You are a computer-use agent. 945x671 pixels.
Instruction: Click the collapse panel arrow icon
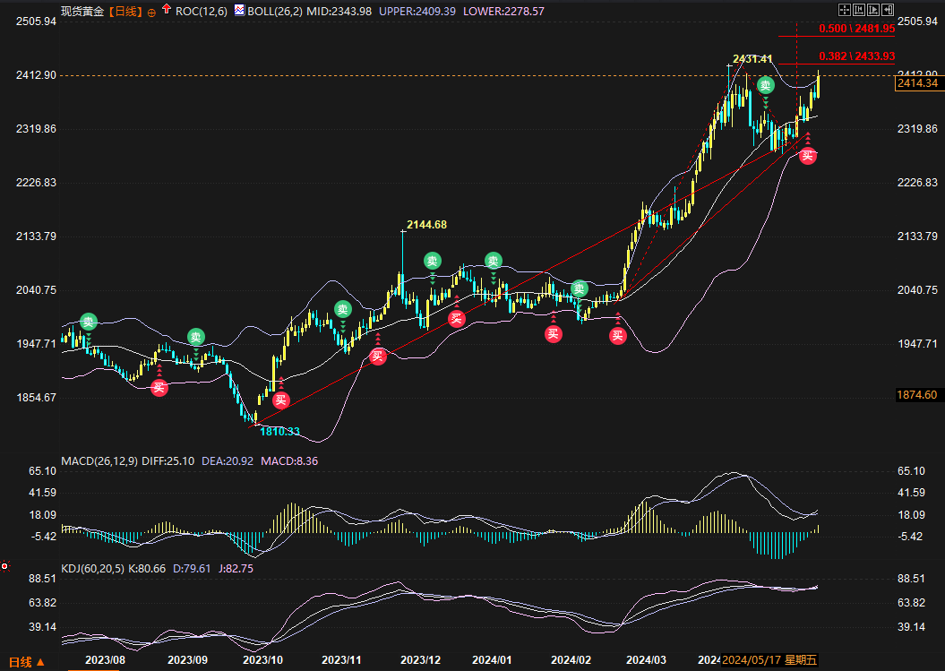(x=887, y=10)
